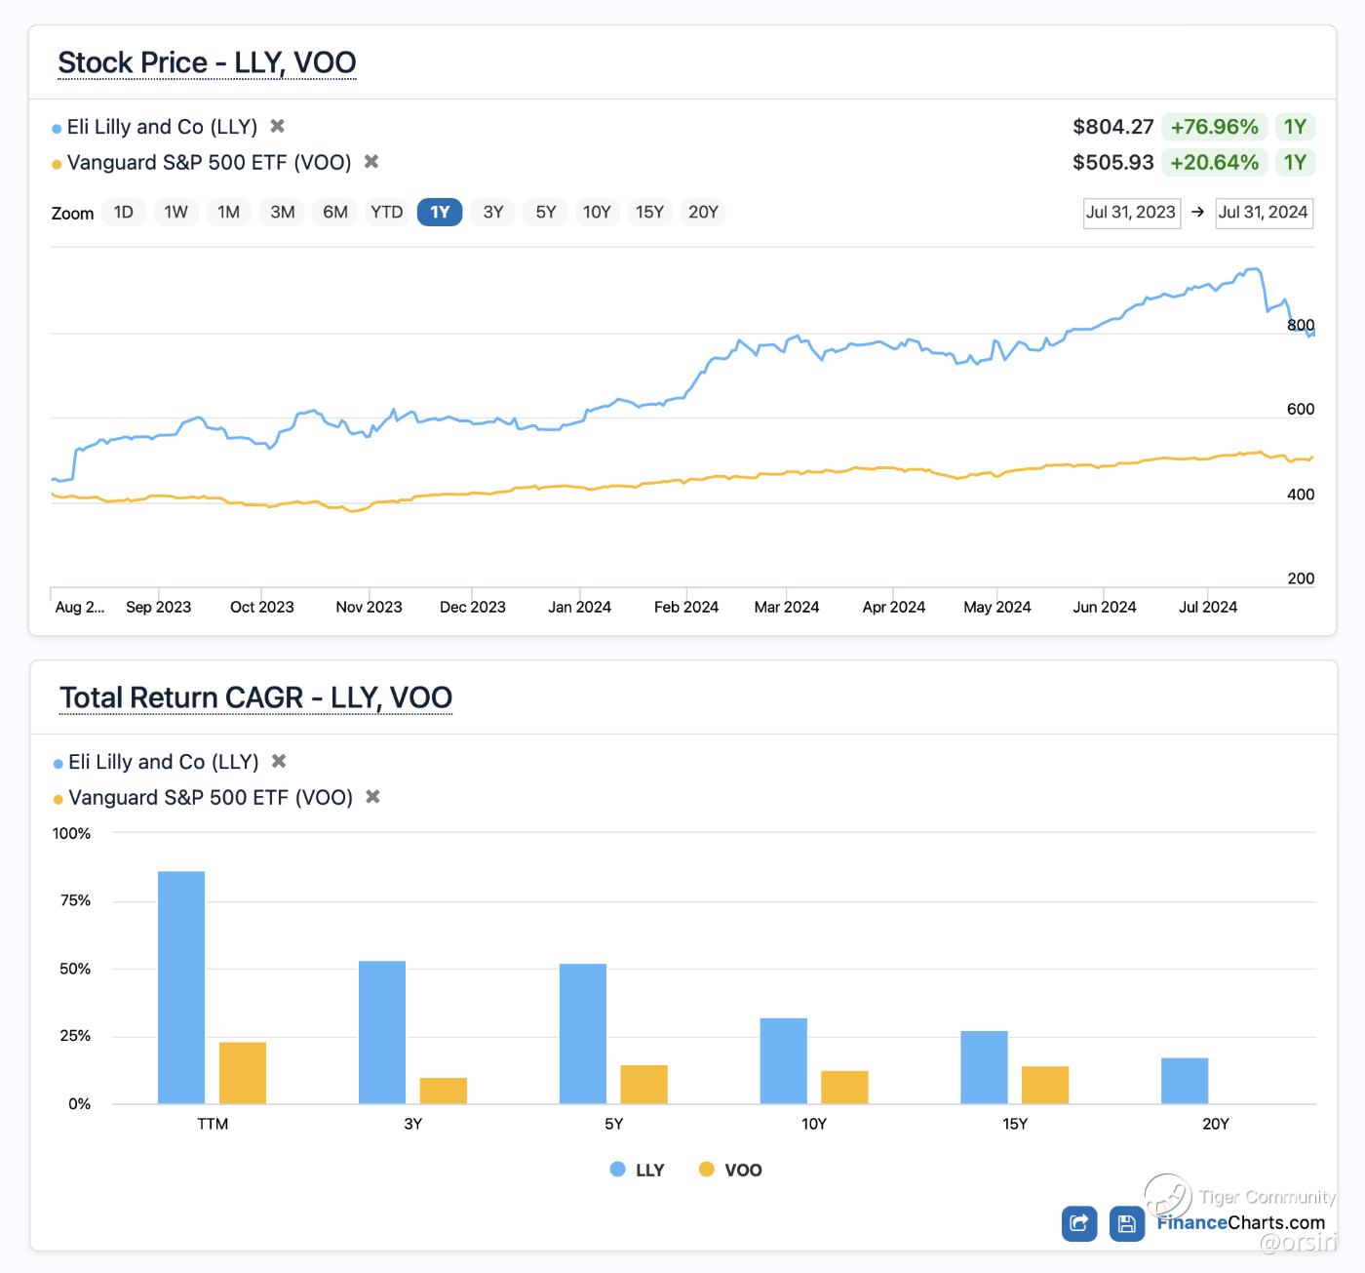
Task: Remove Eli Lilly from Stock Price chart
Action: 277,126
